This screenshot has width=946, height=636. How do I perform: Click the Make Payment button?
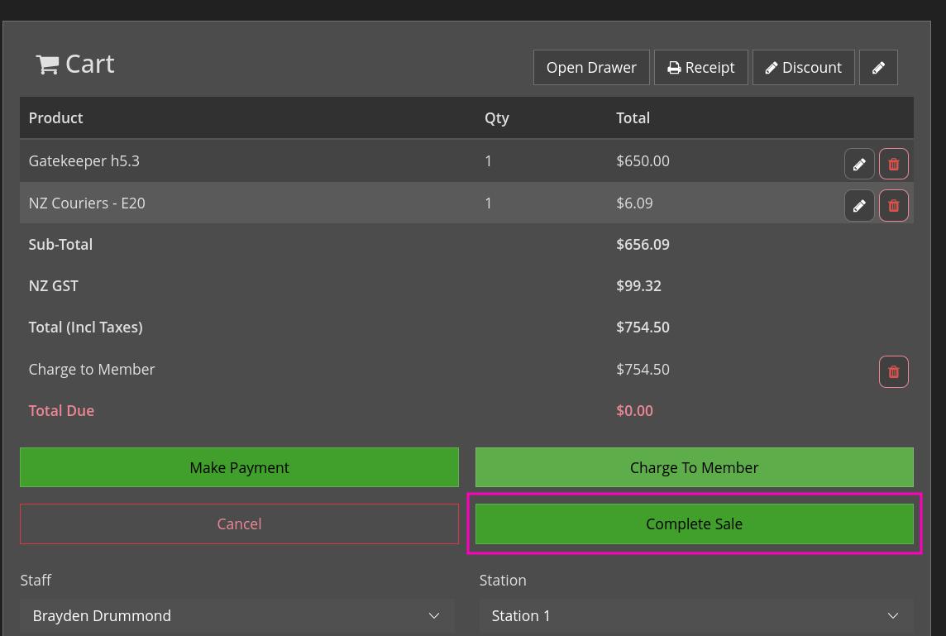[239, 467]
